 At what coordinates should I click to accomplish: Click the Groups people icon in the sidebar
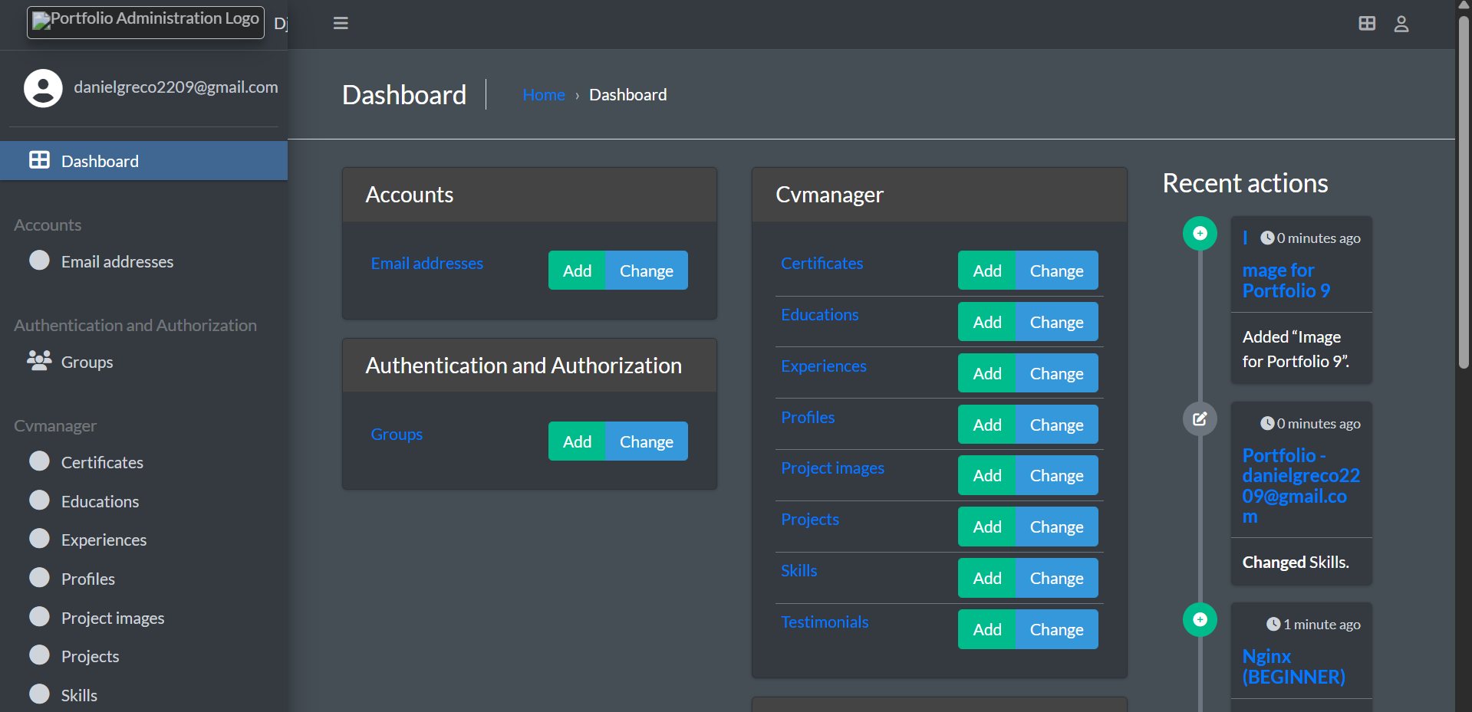coord(39,360)
